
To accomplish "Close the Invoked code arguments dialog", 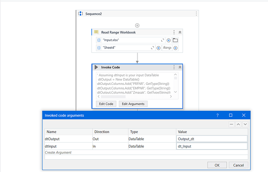I will [x=244, y=115].
